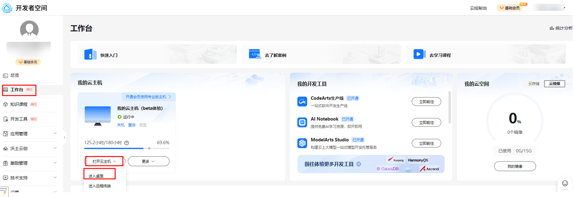
Task: Collapse the sidebar with the arrow handle
Action: tap(64, 137)
